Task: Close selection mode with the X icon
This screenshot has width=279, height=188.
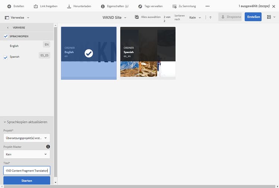Action: pyautogui.click(x=274, y=6)
